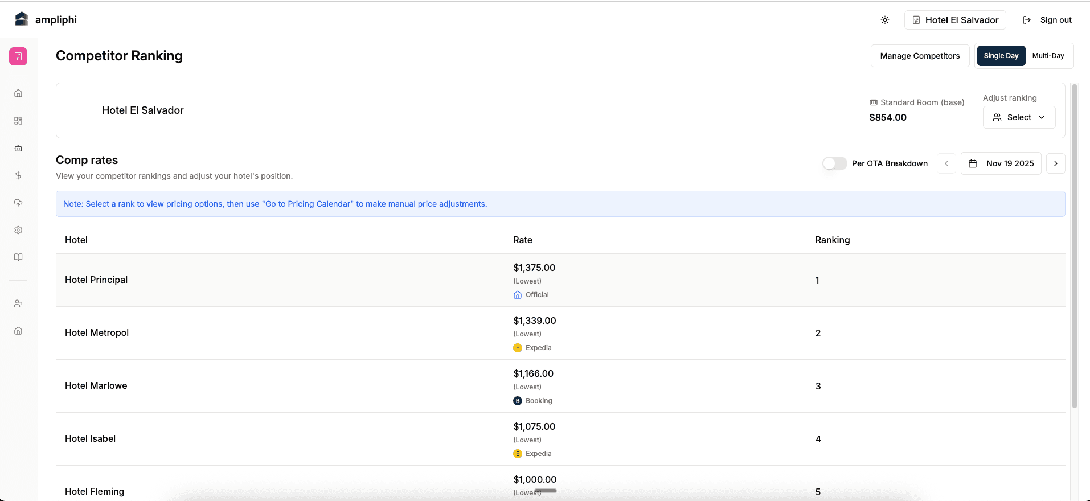Click the $1,375.00 rate value
The width and height of the screenshot is (1090, 501).
pos(534,268)
